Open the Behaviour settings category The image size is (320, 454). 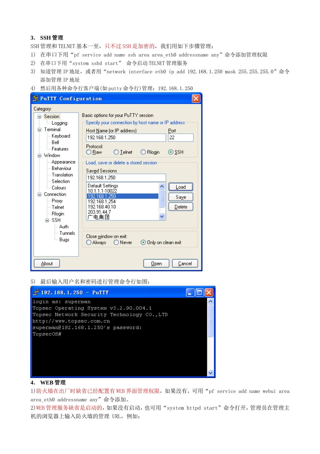click(x=62, y=168)
